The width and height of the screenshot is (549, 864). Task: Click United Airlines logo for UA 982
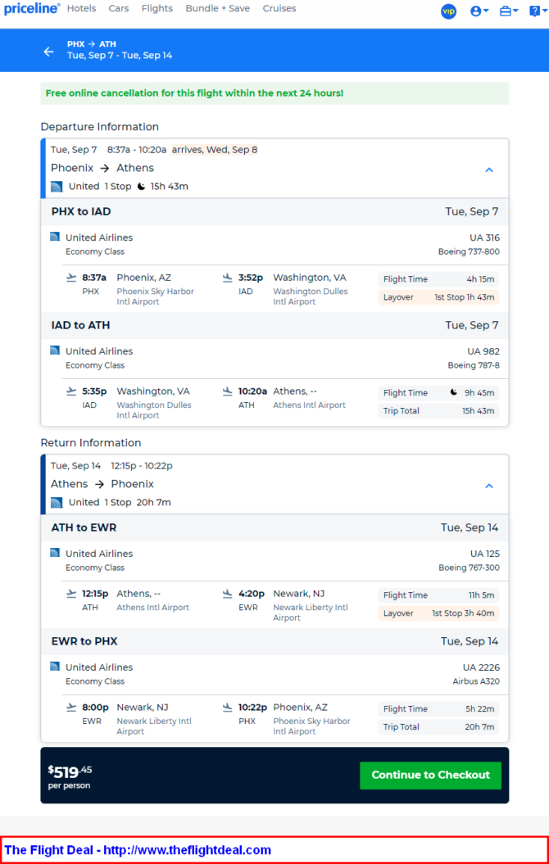pos(55,351)
